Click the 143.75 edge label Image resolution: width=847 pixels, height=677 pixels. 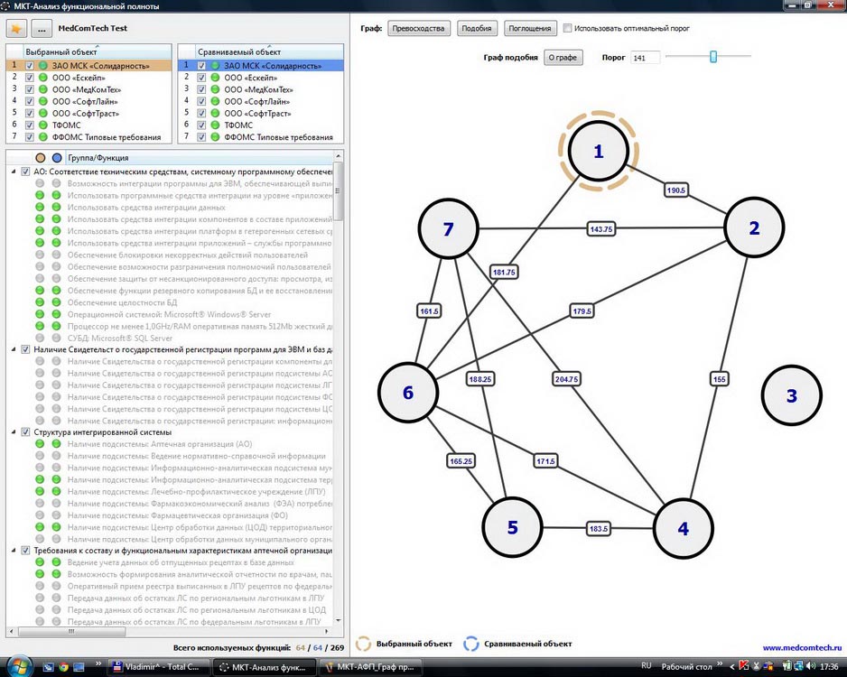click(601, 229)
